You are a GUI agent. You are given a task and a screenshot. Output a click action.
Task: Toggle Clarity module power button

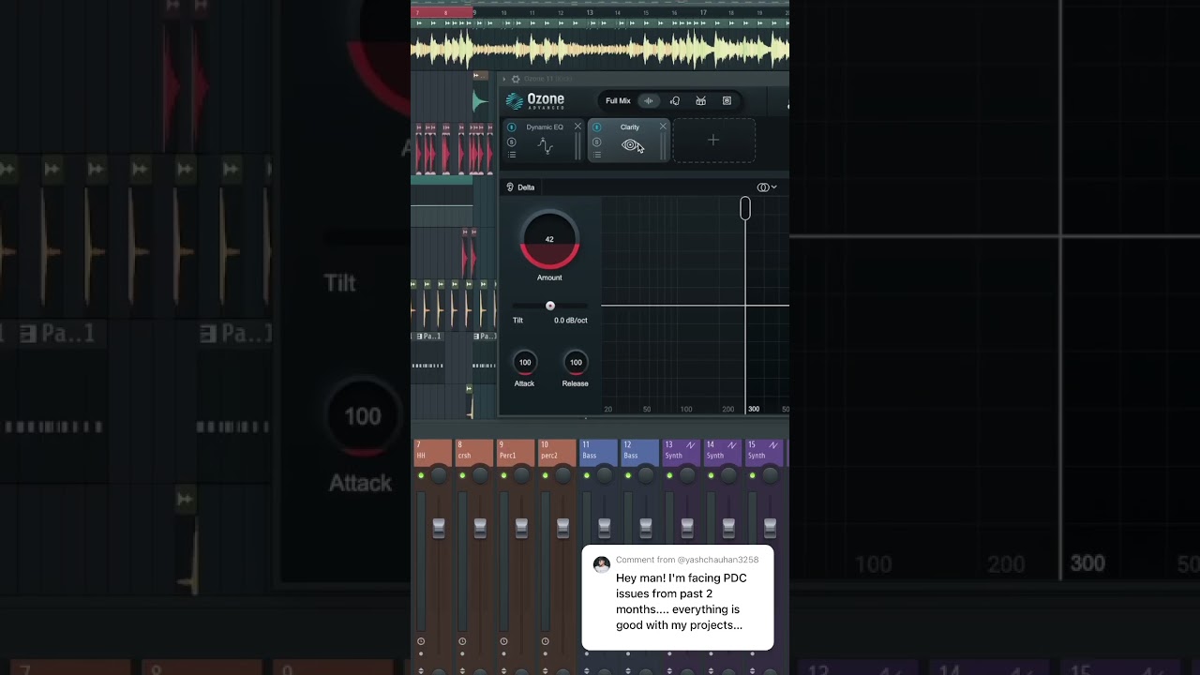click(596, 127)
